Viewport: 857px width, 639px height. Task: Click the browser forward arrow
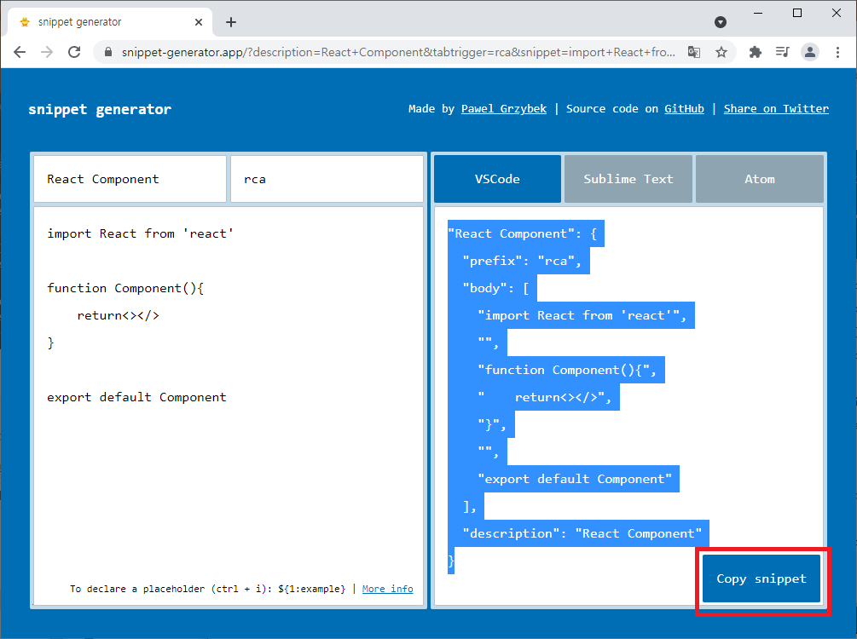pyautogui.click(x=47, y=52)
